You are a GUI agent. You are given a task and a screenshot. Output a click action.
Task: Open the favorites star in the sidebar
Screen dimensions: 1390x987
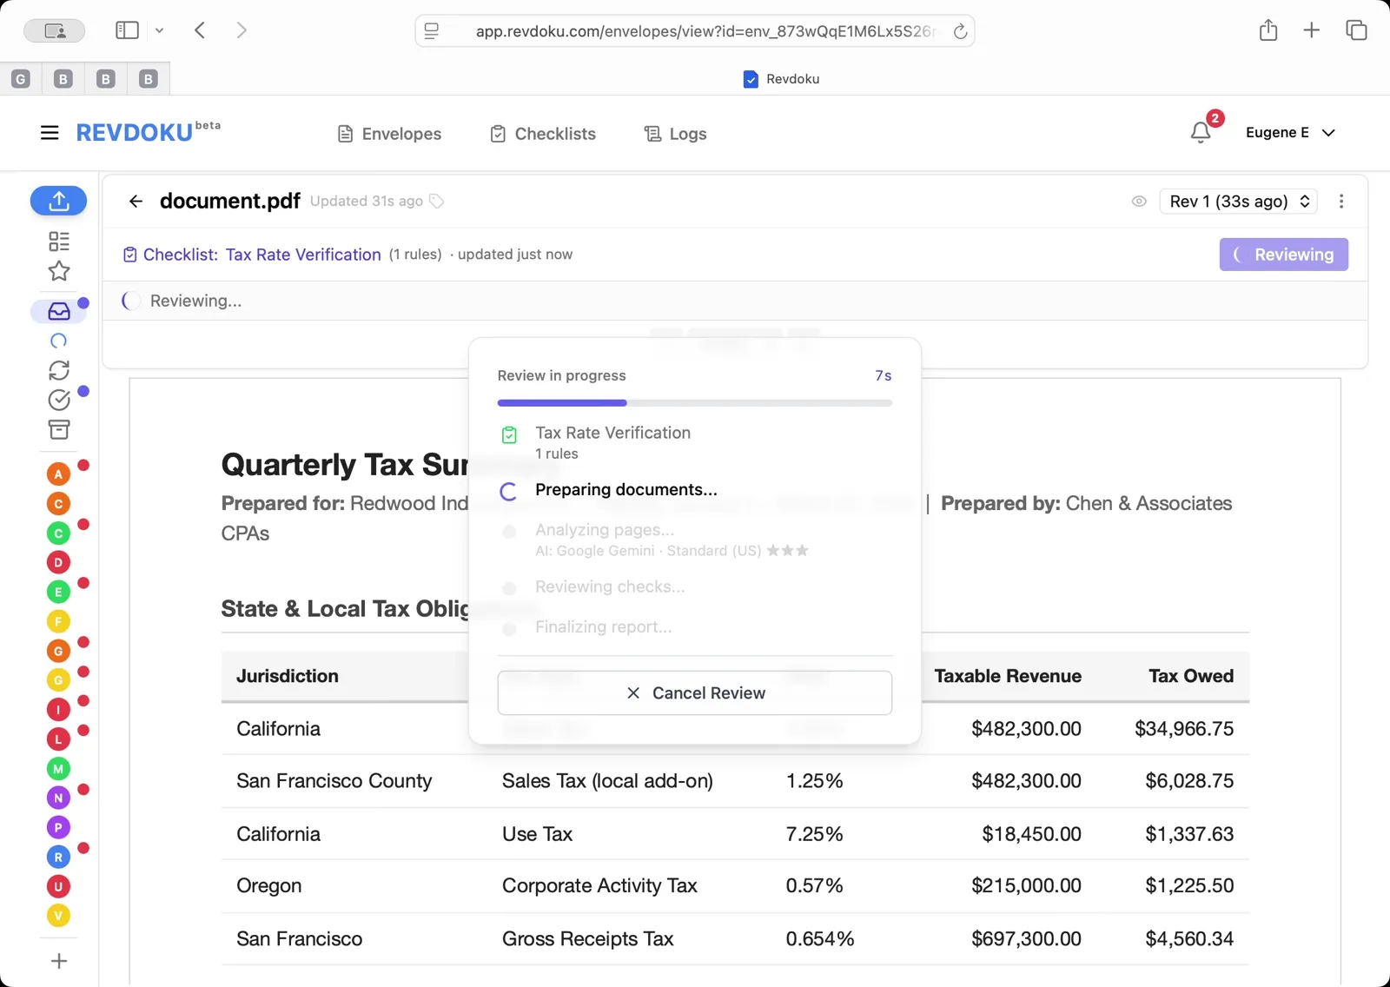(x=58, y=271)
